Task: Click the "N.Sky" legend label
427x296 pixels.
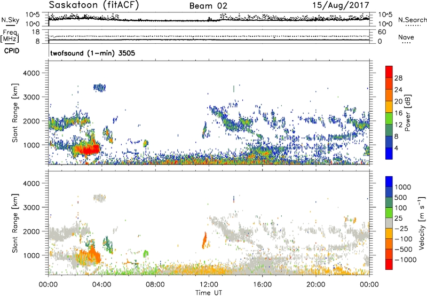Action: (10, 20)
